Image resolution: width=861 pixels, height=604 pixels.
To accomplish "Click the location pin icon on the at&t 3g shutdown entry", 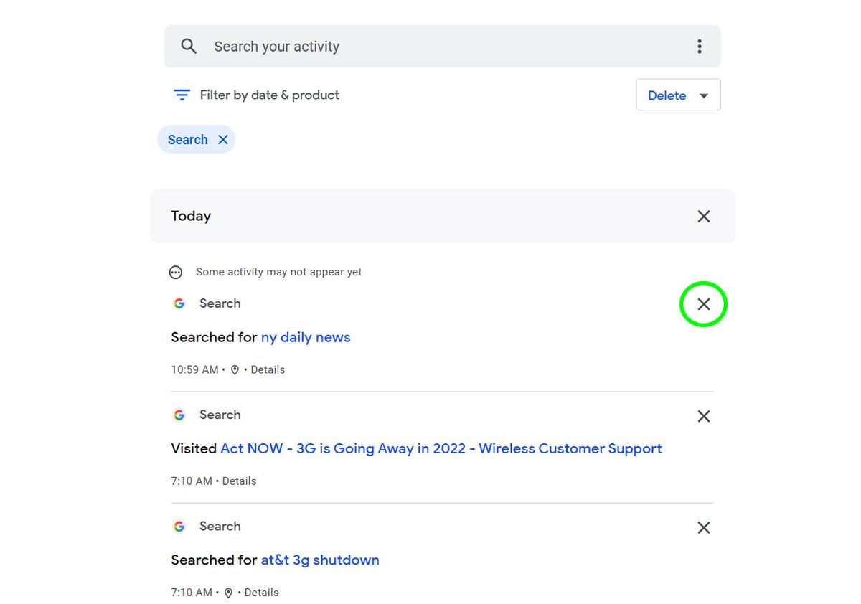I will [228, 592].
